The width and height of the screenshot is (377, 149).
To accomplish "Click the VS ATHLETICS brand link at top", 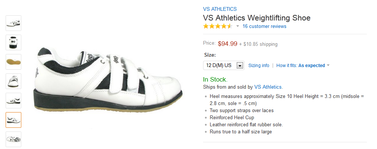I will (220, 9).
